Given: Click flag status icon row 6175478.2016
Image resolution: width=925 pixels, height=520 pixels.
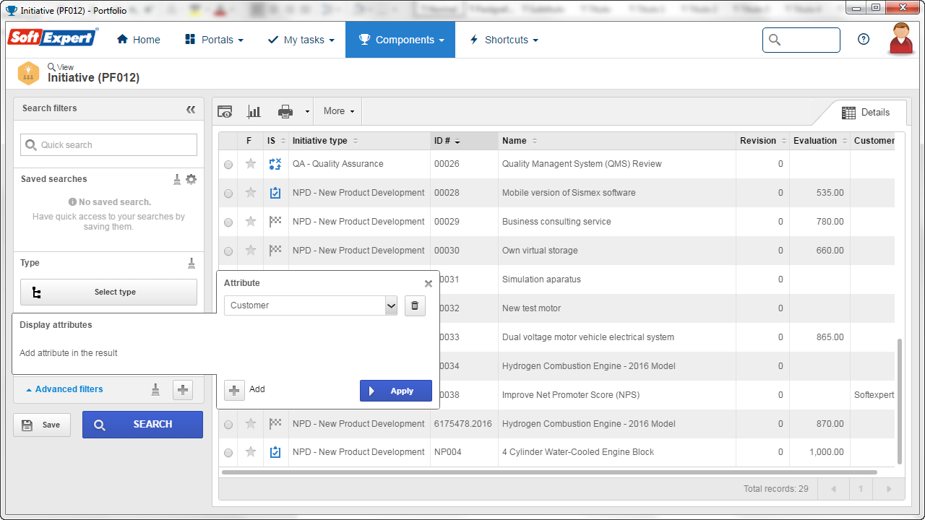Looking at the screenshot, I should [x=275, y=424].
